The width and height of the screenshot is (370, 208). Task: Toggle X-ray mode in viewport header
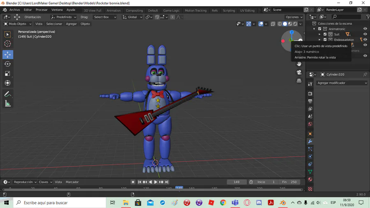pos(273,24)
